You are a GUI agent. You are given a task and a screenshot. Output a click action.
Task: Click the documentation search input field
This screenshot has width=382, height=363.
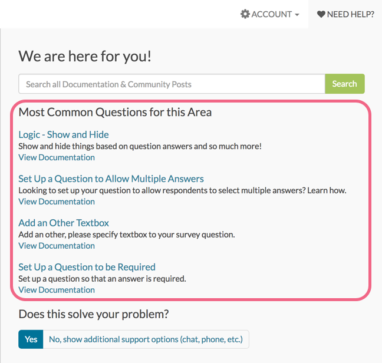[x=172, y=84]
